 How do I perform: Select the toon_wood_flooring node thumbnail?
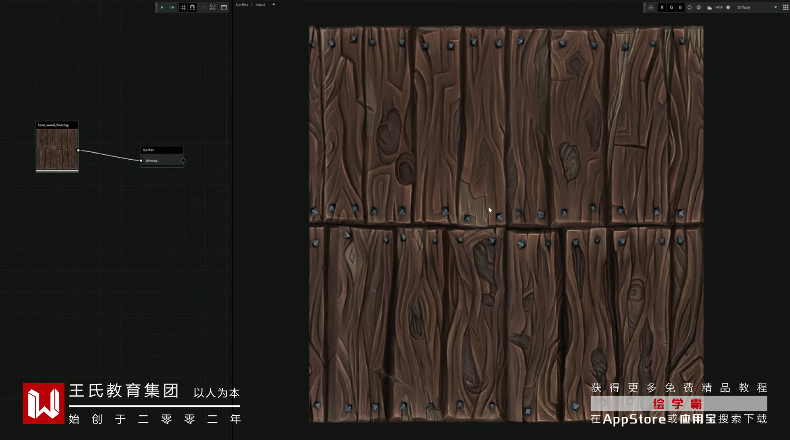point(57,149)
